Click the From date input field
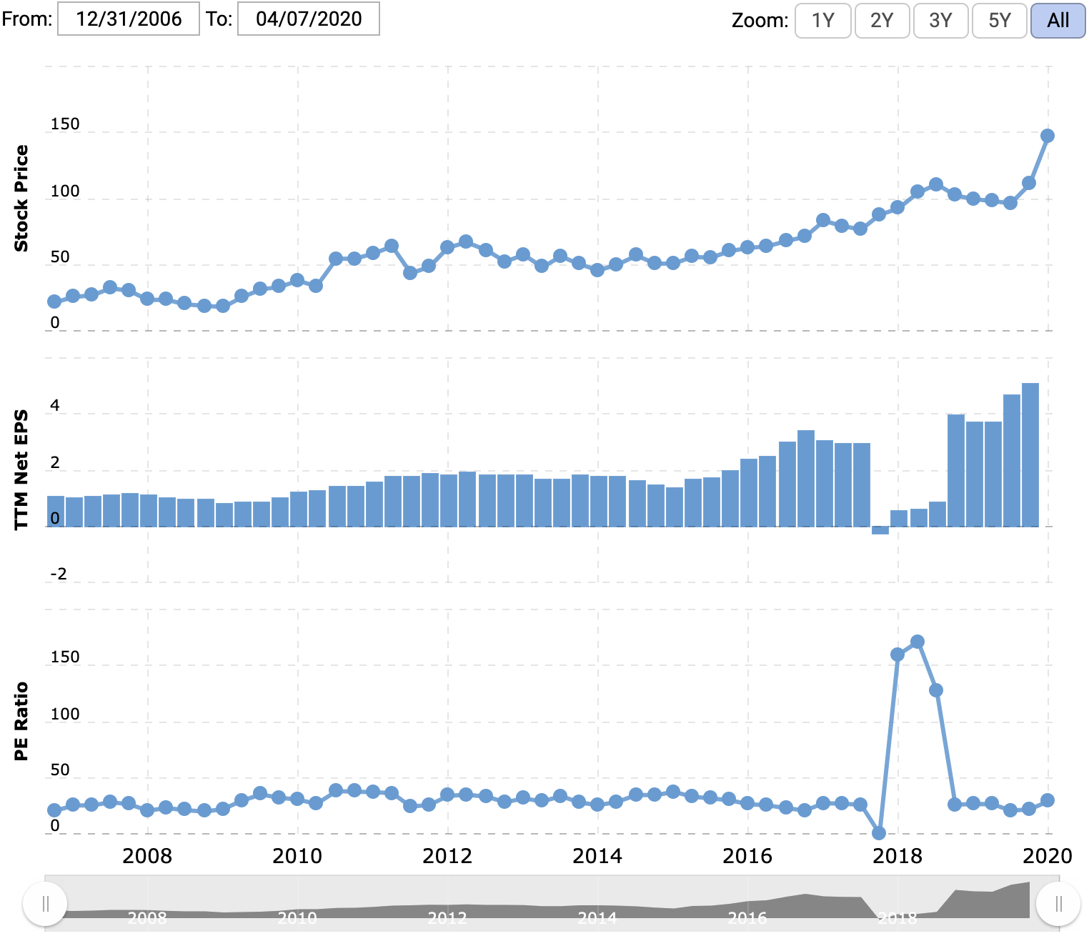 (129, 19)
